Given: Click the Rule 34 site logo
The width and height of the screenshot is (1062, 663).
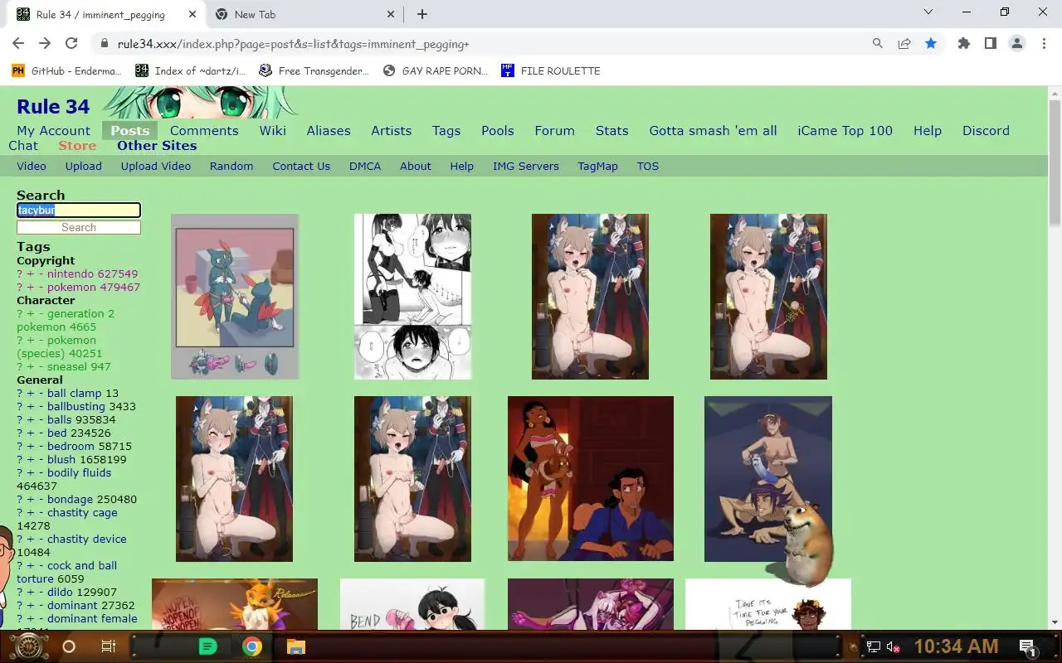Looking at the screenshot, I should click(53, 107).
